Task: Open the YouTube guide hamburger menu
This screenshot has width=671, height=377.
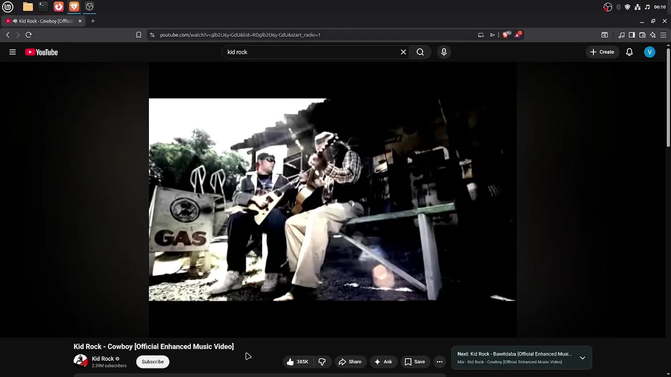Action: point(13,52)
